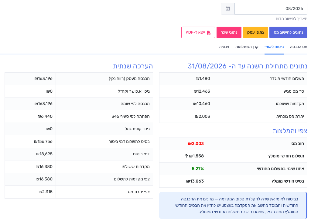Open the נתוני שכר salary data button
The image size is (311, 221).
coord(229,32)
